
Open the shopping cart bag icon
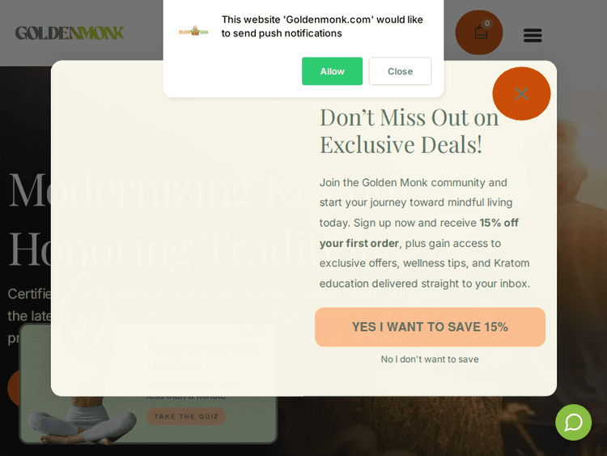479,32
